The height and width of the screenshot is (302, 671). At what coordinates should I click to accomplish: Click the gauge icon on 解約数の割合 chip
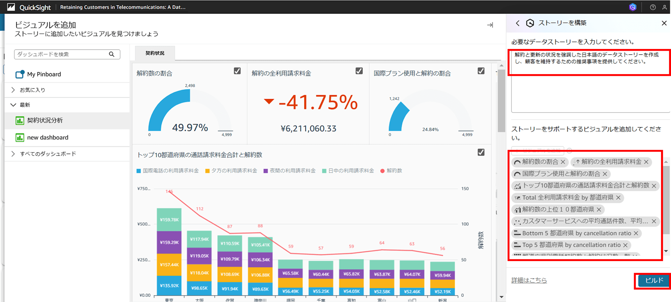[517, 162]
